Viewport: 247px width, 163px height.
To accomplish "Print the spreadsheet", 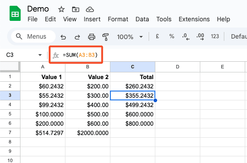I will pyautogui.click(x=92, y=37).
